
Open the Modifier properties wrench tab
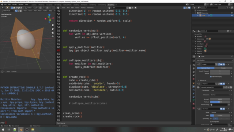click(193, 87)
